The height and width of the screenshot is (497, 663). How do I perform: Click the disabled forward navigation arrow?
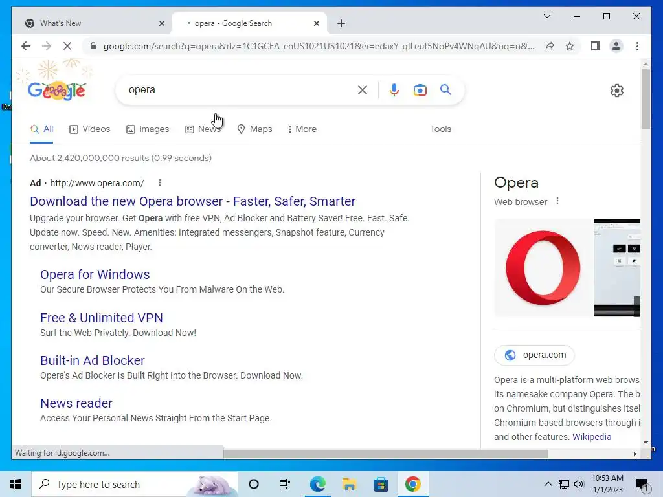(47, 46)
